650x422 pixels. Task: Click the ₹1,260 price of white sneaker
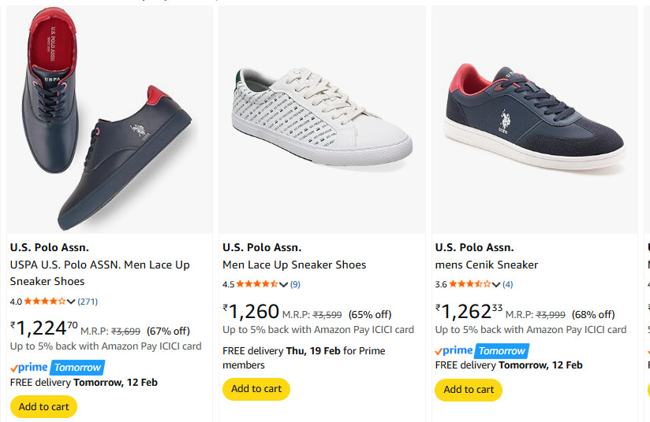pos(251,312)
